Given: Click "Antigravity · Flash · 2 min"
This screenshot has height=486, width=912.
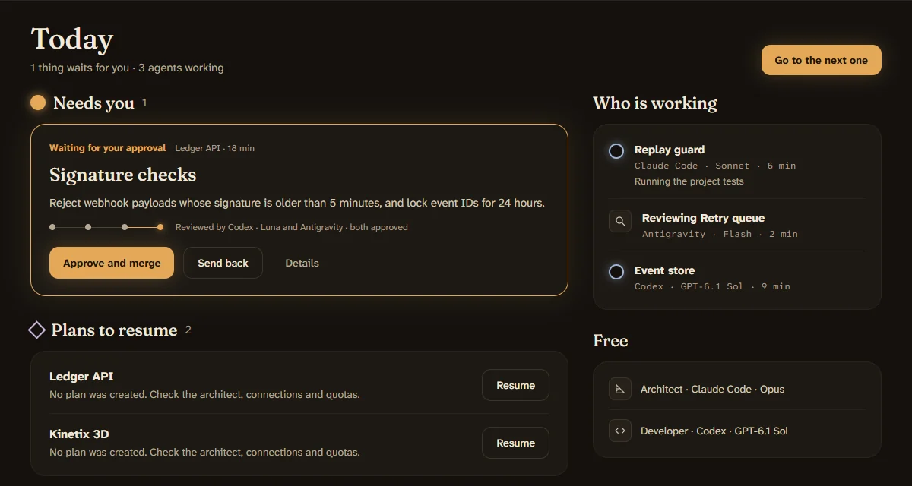Looking at the screenshot, I should tap(720, 234).
